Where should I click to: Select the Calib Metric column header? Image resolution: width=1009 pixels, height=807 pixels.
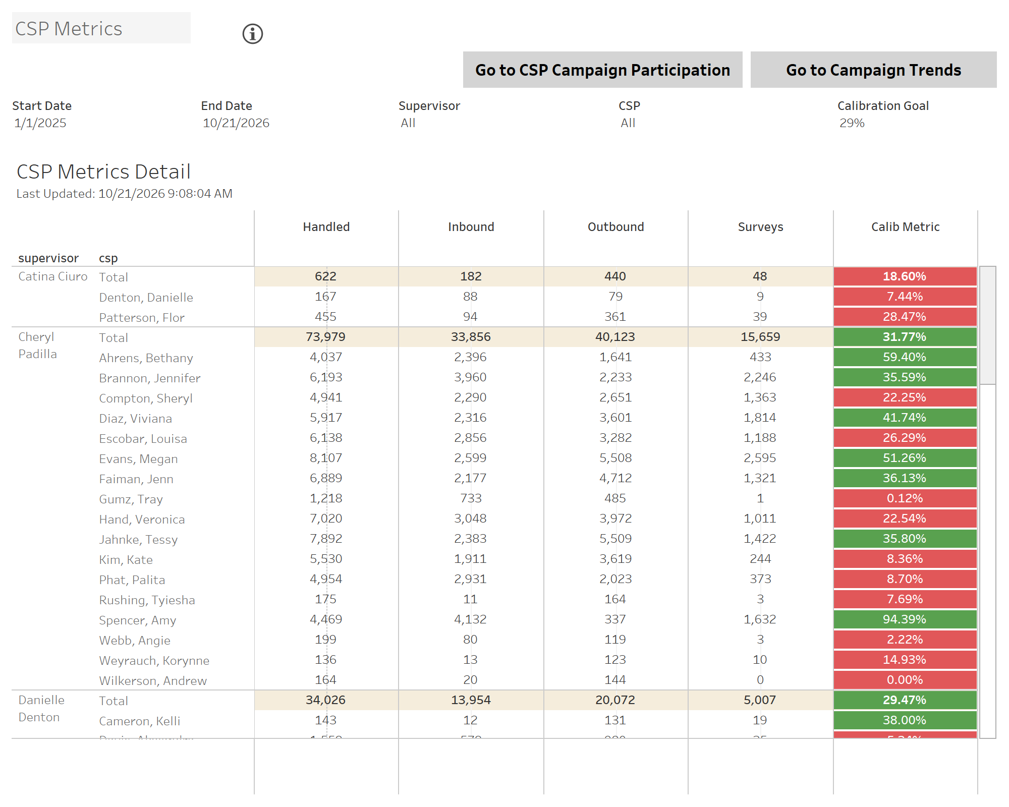[x=905, y=227]
